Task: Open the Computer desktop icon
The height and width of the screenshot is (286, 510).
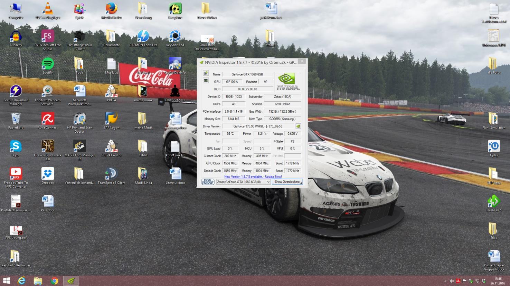Action: [16, 11]
